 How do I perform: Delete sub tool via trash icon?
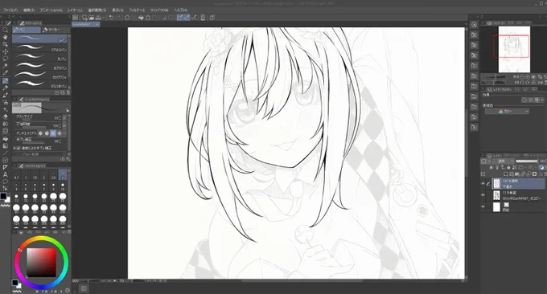pos(68,92)
